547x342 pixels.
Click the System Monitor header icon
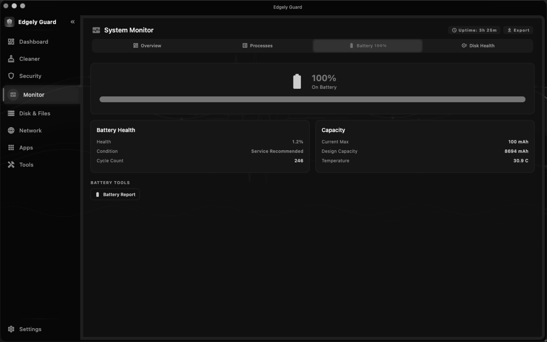[96, 30]
